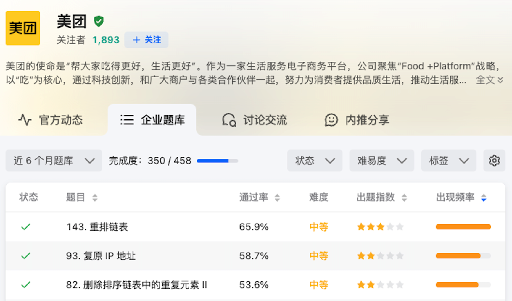Sort by 出现频率 column arrows

(484, 198)
